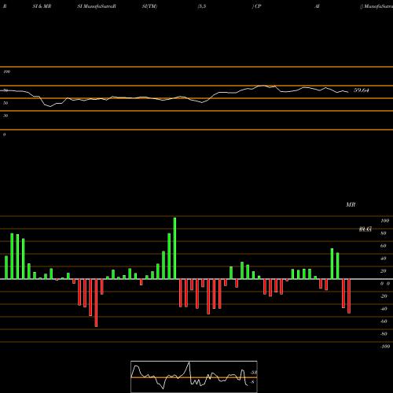Click the RSI axis label 100
Viewport: 393px width, 393px height.
[x=6, y=72]
